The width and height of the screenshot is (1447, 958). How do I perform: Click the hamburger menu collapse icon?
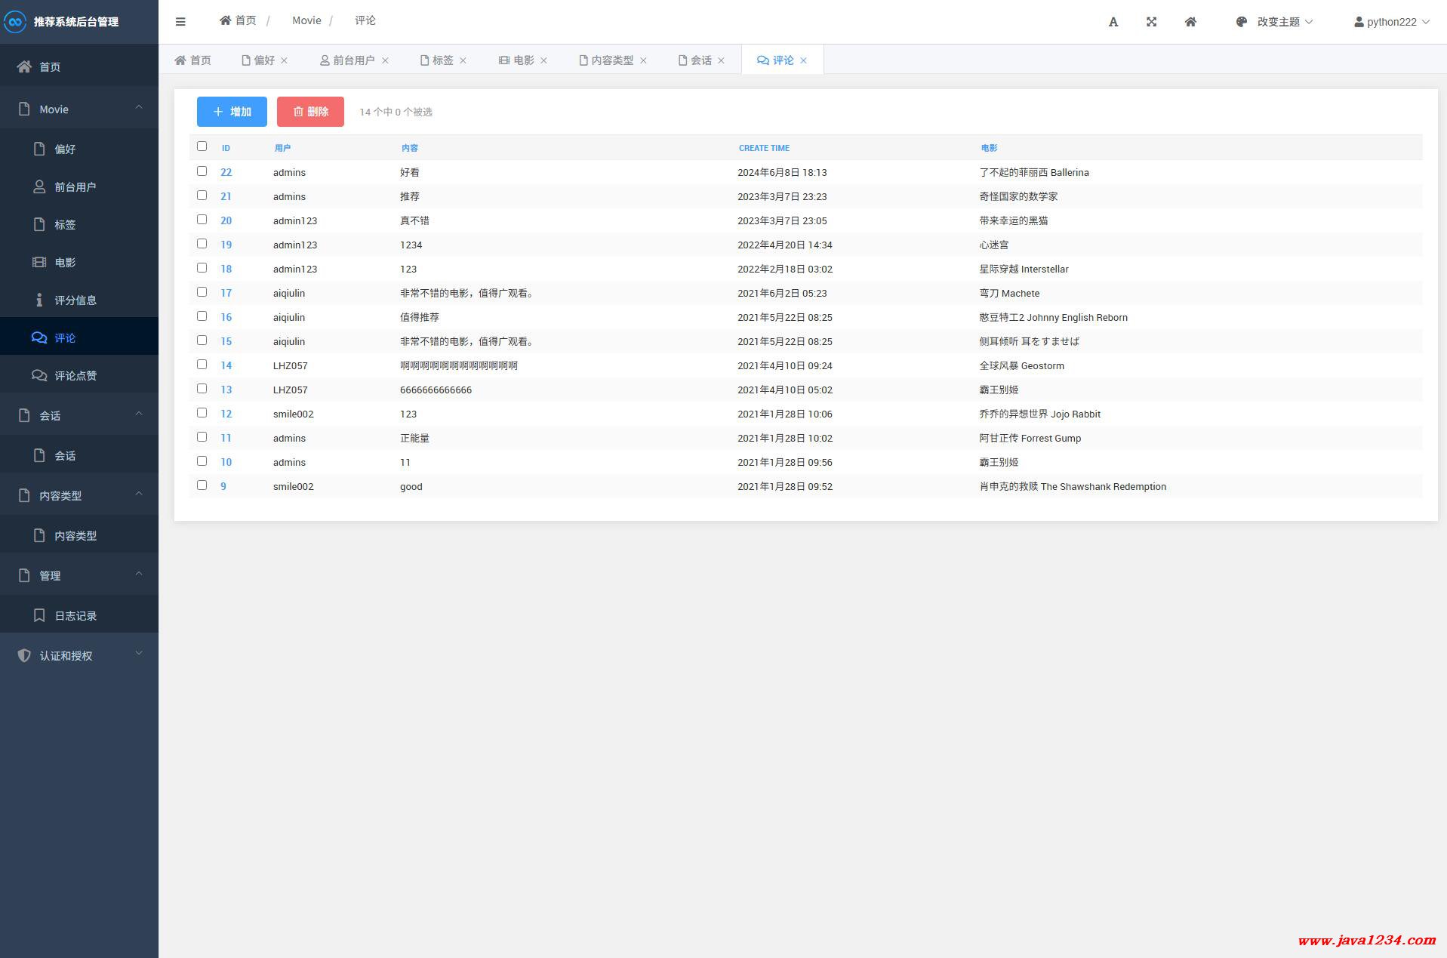point(180,22)
